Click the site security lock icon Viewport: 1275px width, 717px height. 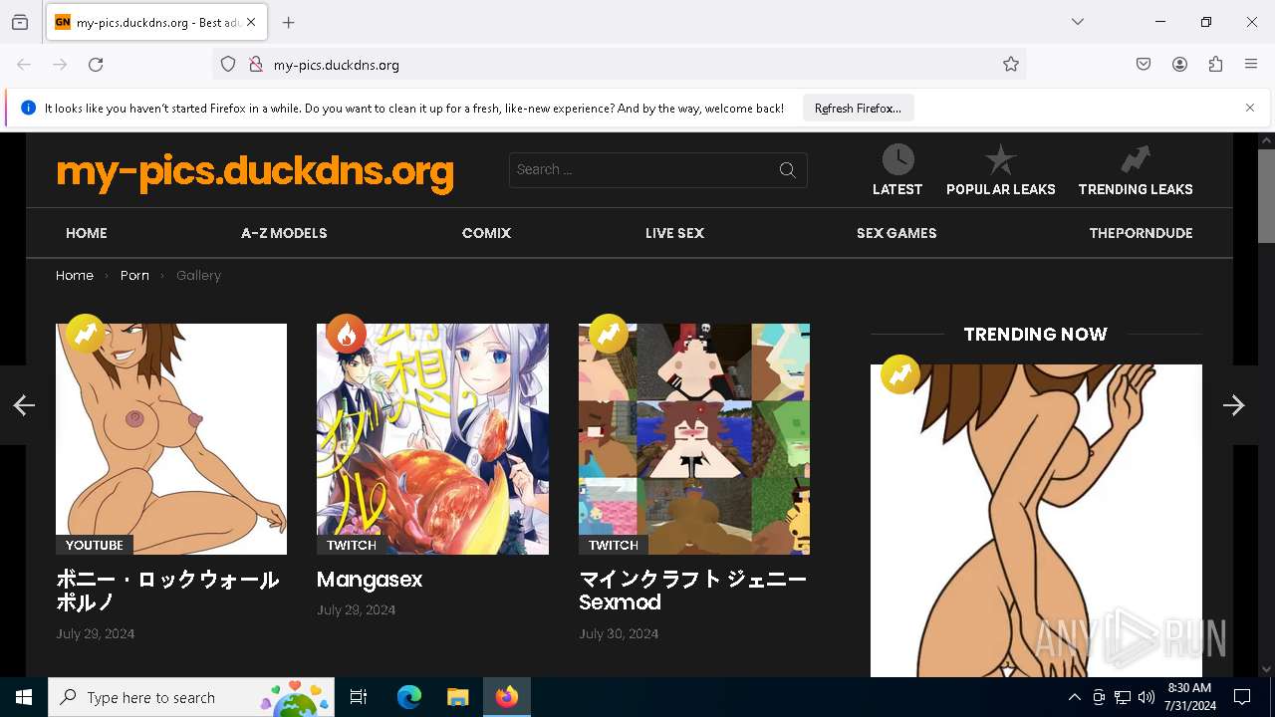(x=256, y=65)
